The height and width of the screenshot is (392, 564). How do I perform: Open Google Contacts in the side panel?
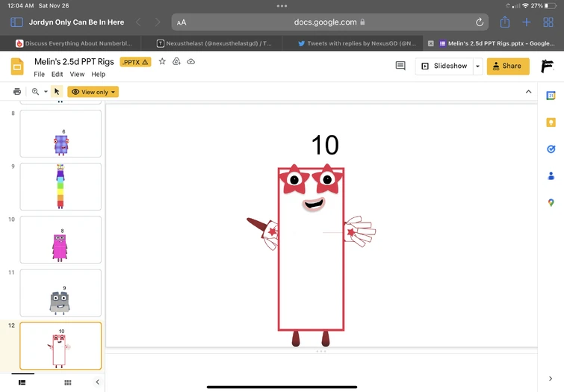551,176
